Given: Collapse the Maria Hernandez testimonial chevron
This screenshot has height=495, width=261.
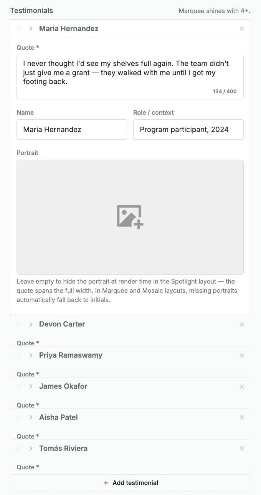Looking at the screenshot, I should pos(31,29).
